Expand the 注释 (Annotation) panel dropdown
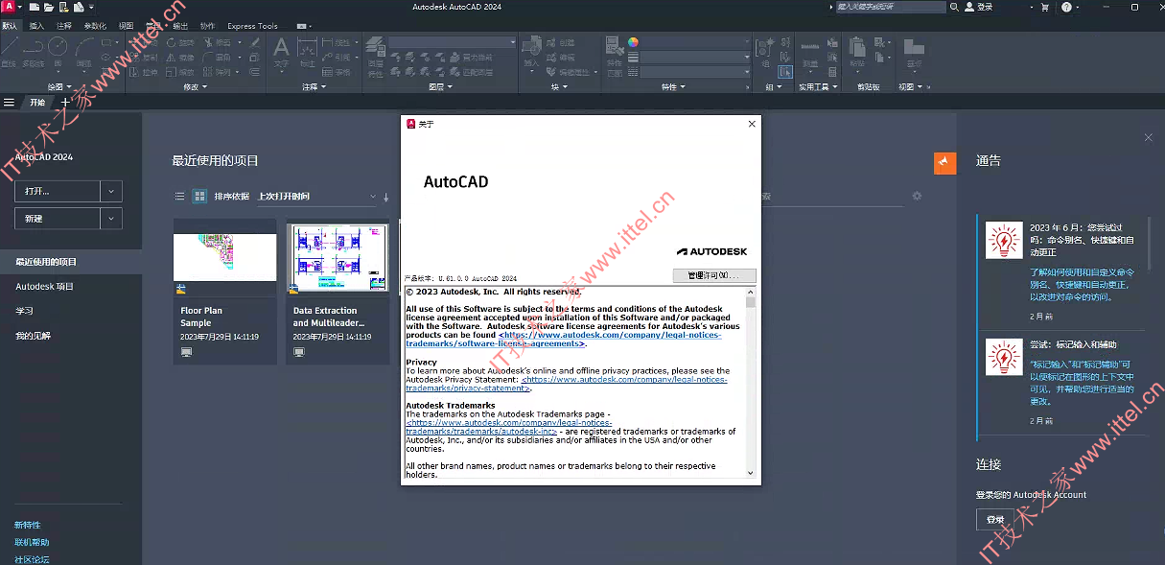 [315, 86]
